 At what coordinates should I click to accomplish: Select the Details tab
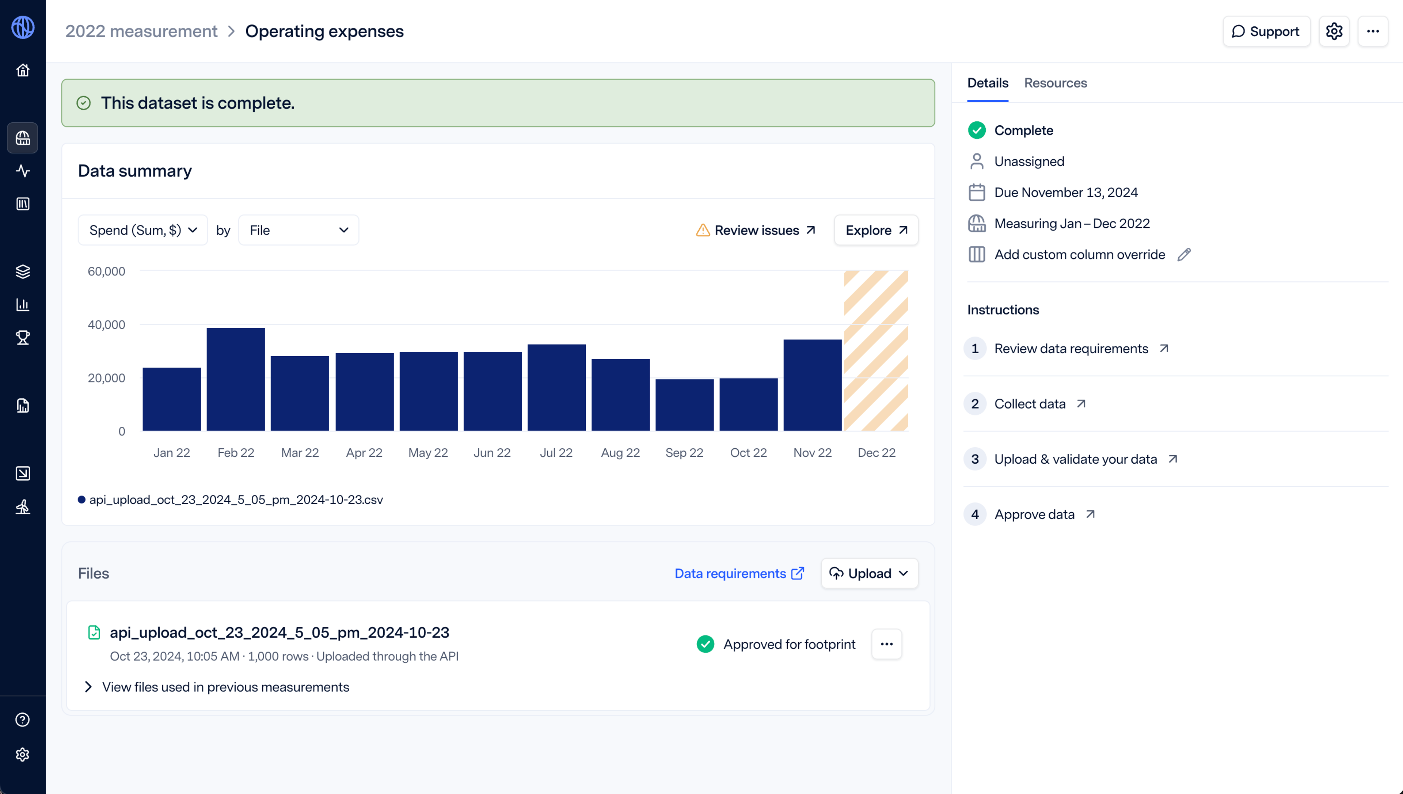[987, 83]
